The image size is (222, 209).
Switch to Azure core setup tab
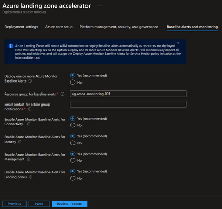click(59, 27)
